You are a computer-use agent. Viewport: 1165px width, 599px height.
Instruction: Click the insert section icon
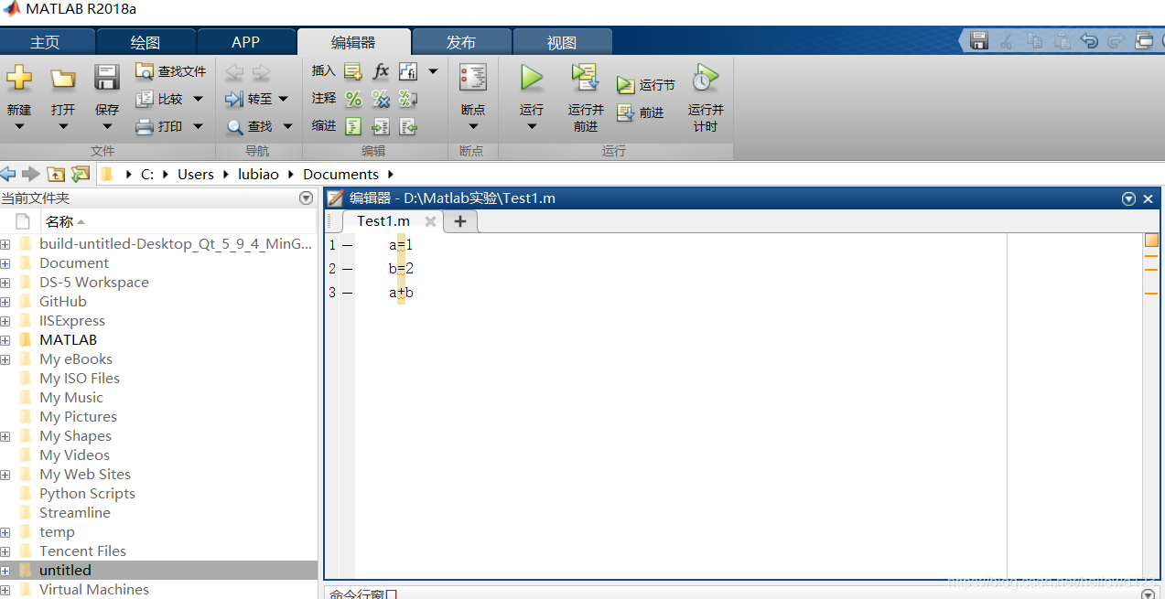(x=353, y=71)
